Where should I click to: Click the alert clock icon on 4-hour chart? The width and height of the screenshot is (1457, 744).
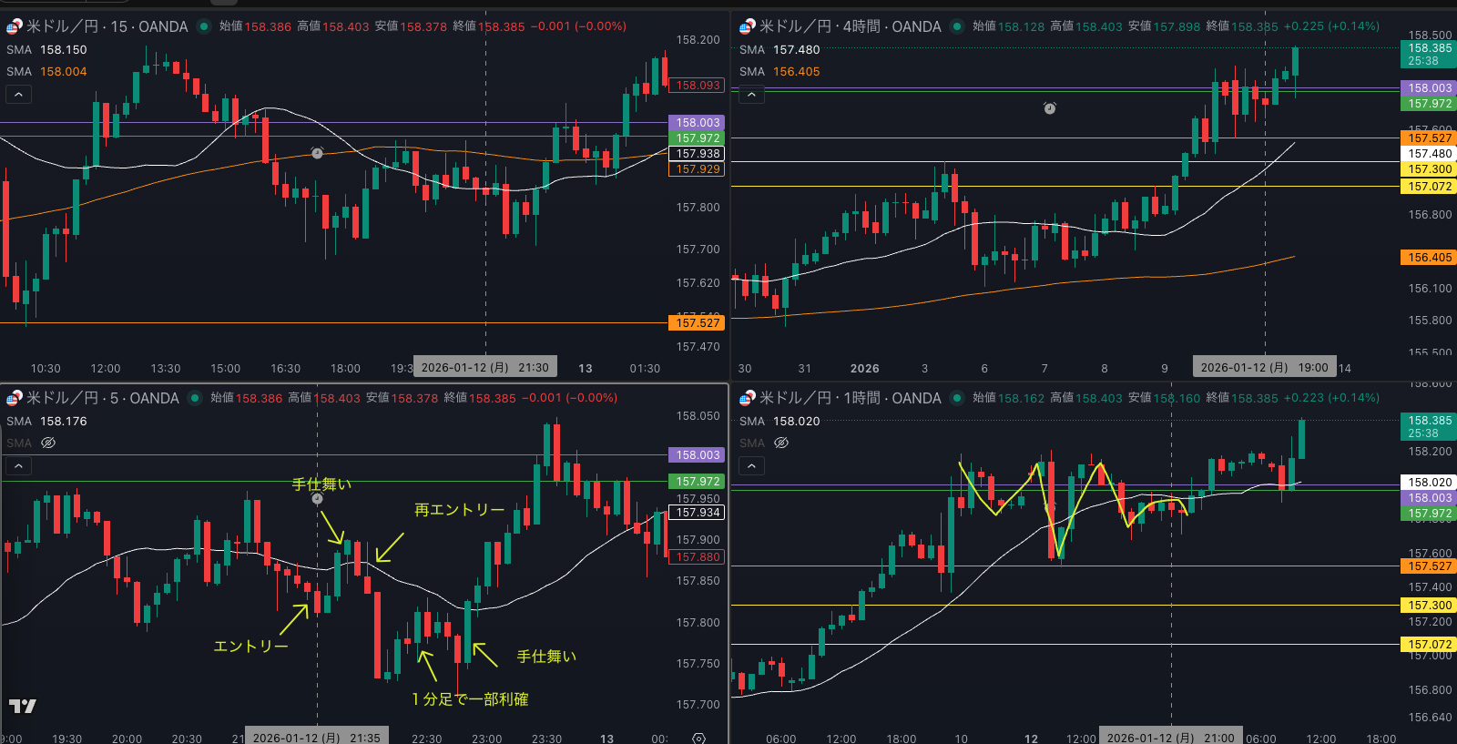[x=1049, y=108]
